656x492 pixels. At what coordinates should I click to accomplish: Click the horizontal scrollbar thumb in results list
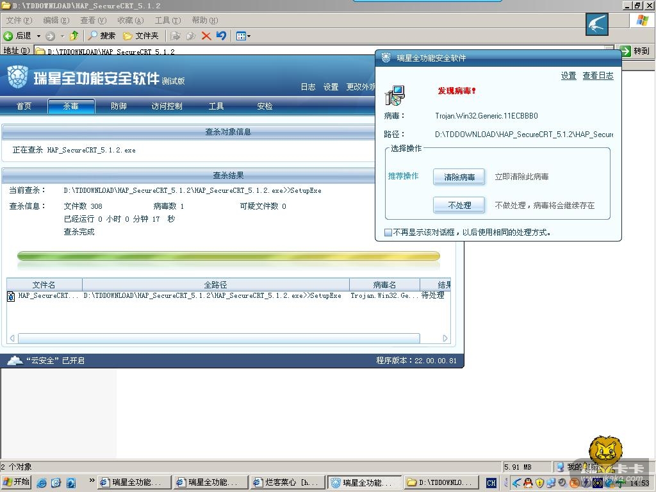(219, 338)
